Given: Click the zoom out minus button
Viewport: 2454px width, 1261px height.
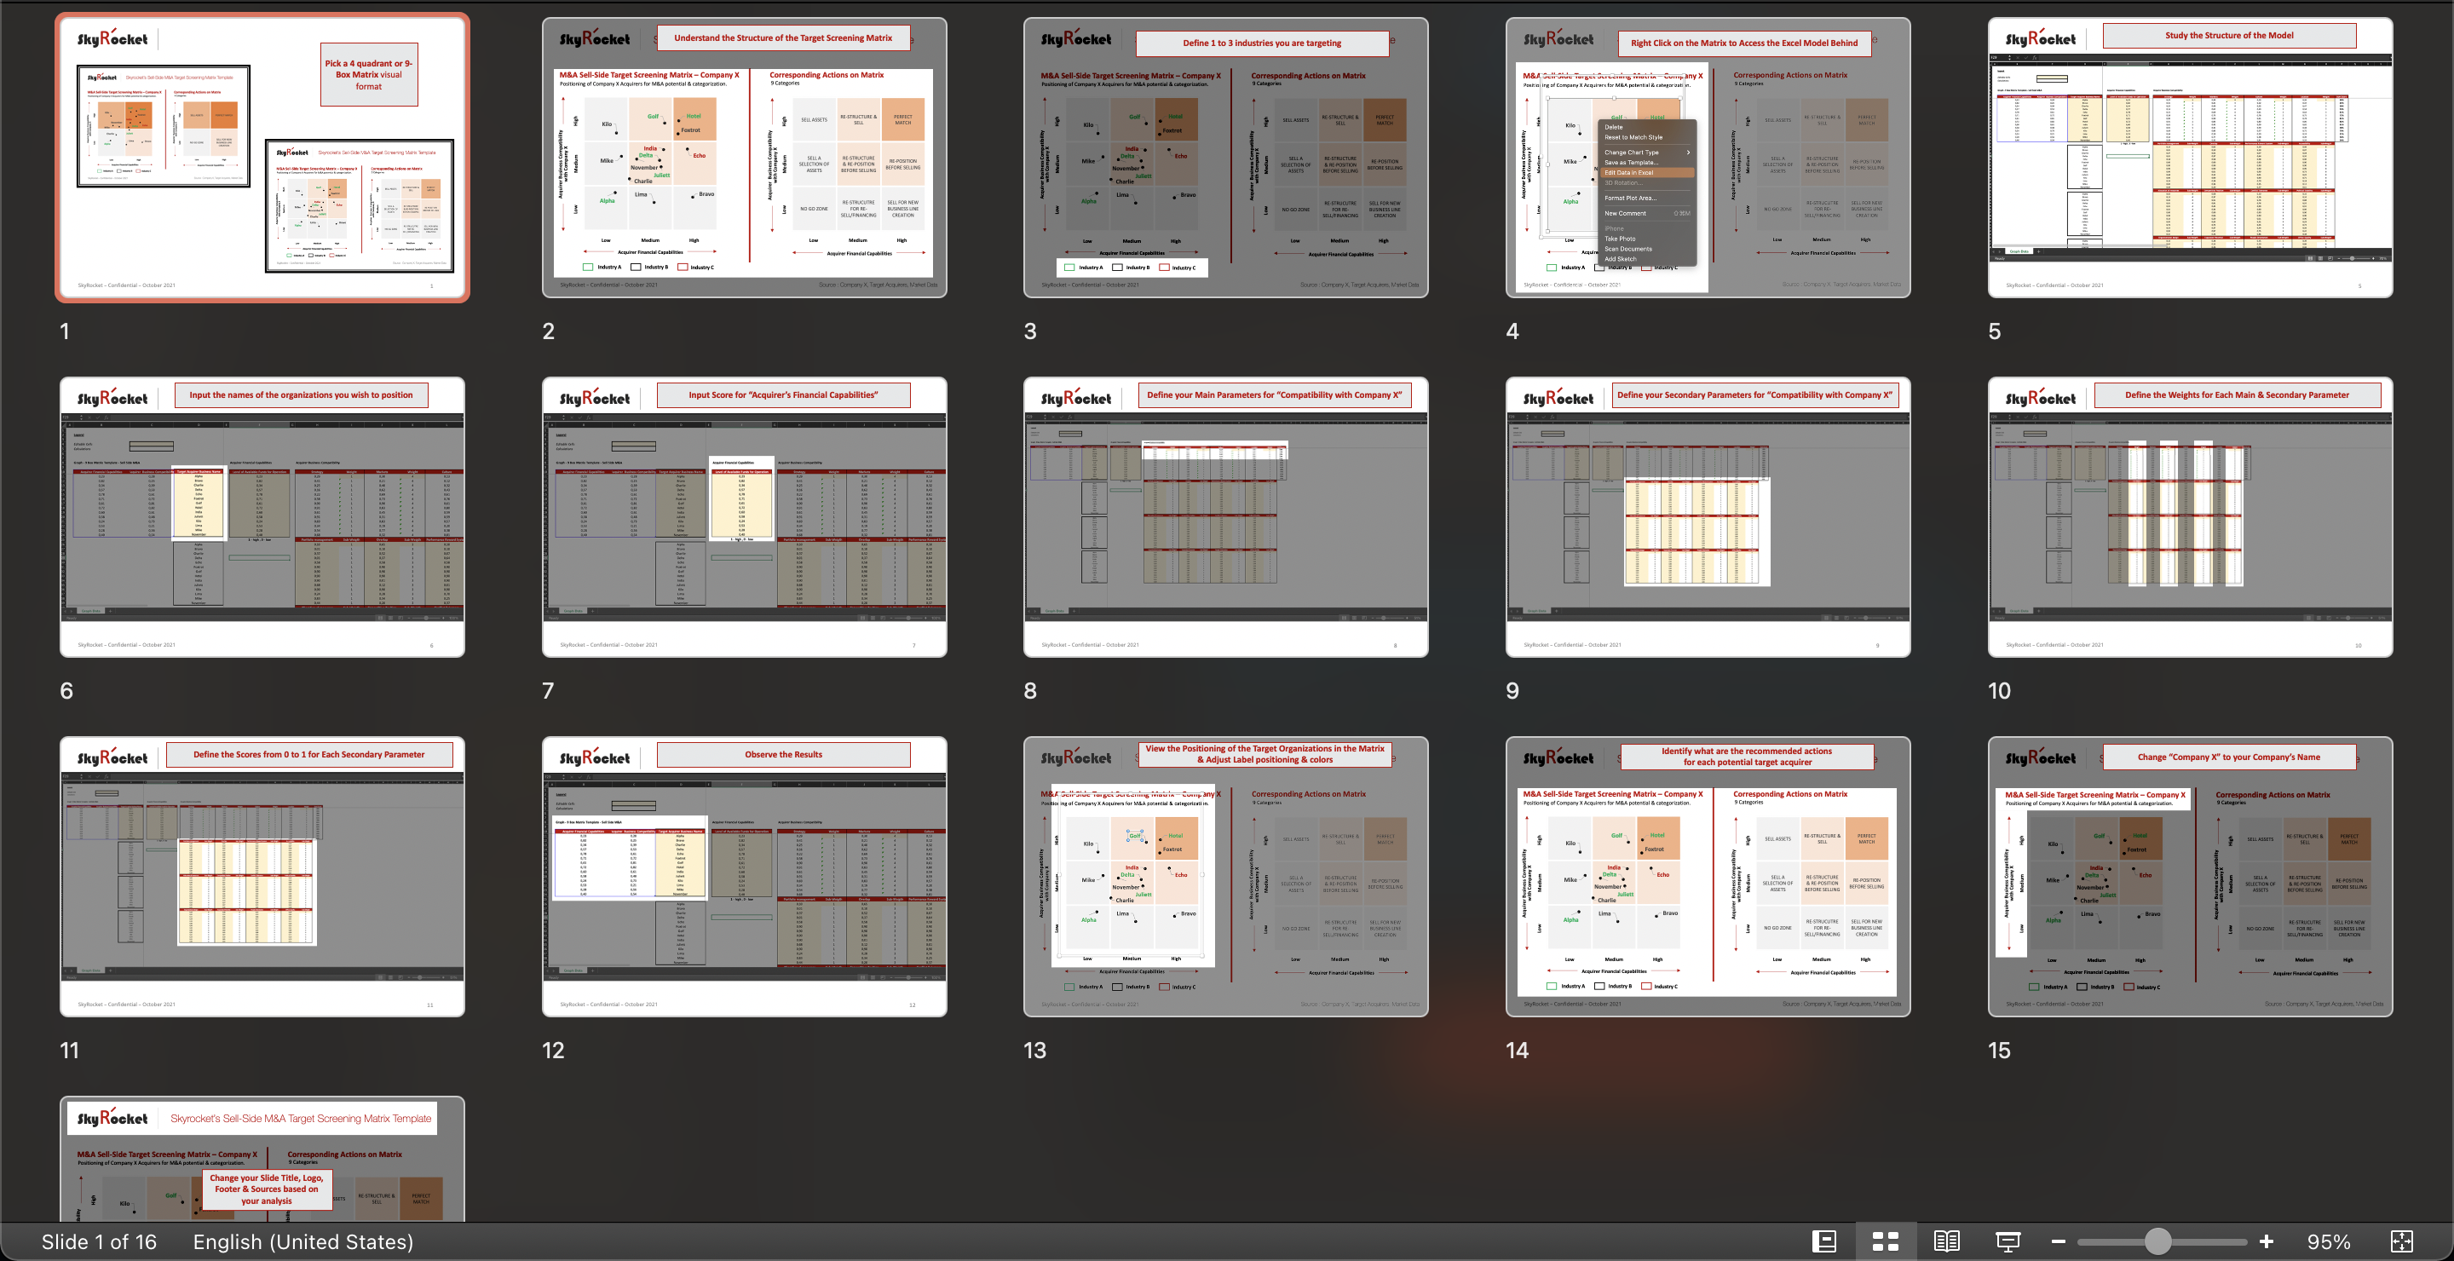Looking at the screenshot, I should click(2058, 1241).
